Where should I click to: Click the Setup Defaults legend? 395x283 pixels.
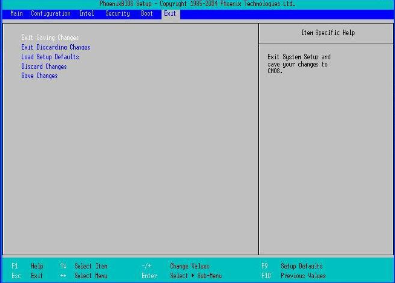click(301, 266)
